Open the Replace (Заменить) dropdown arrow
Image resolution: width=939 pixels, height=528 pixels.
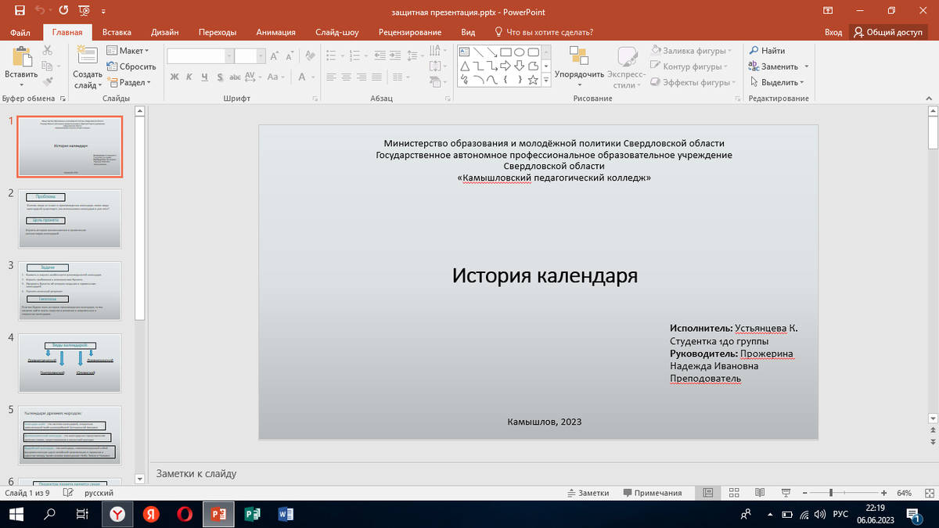coord(806,66)
